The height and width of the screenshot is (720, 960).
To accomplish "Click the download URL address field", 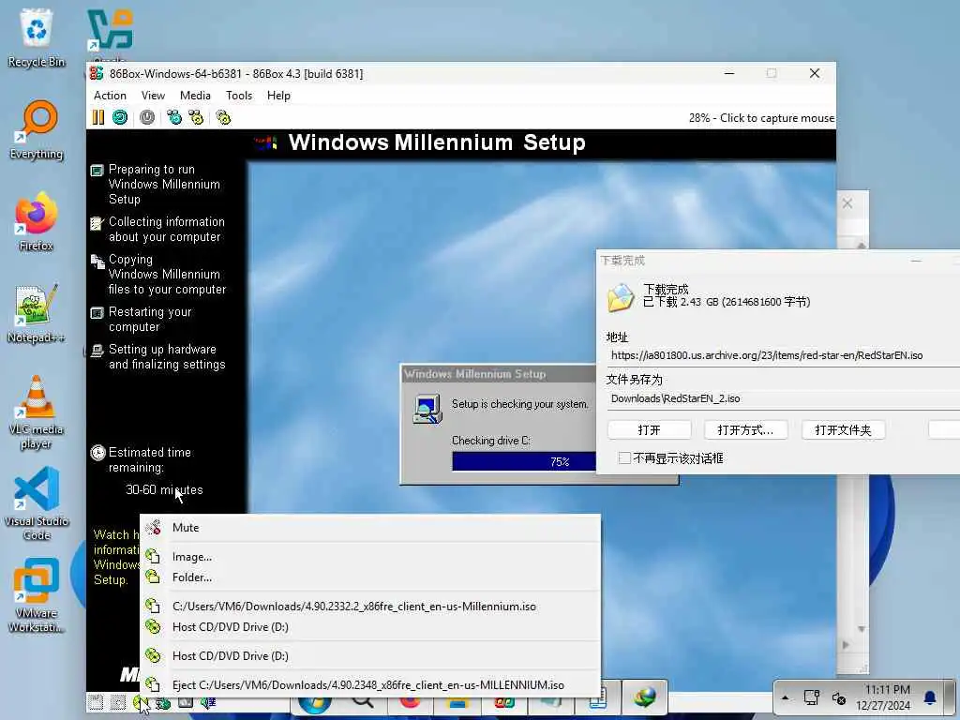I will click(784, 355).
